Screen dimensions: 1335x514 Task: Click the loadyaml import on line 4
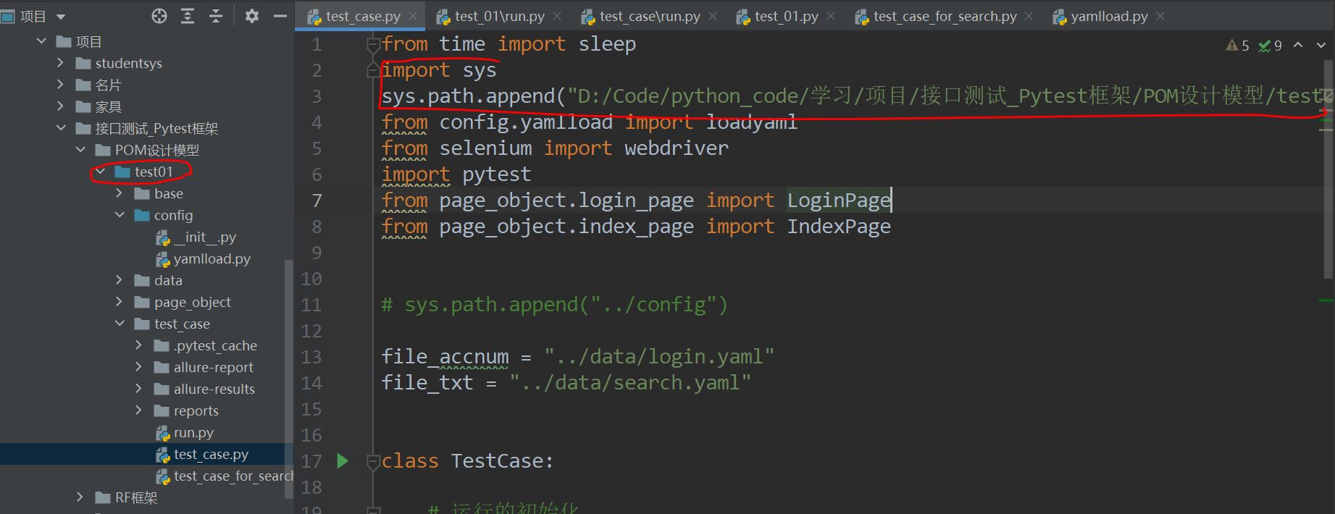[x=752, y=122]
